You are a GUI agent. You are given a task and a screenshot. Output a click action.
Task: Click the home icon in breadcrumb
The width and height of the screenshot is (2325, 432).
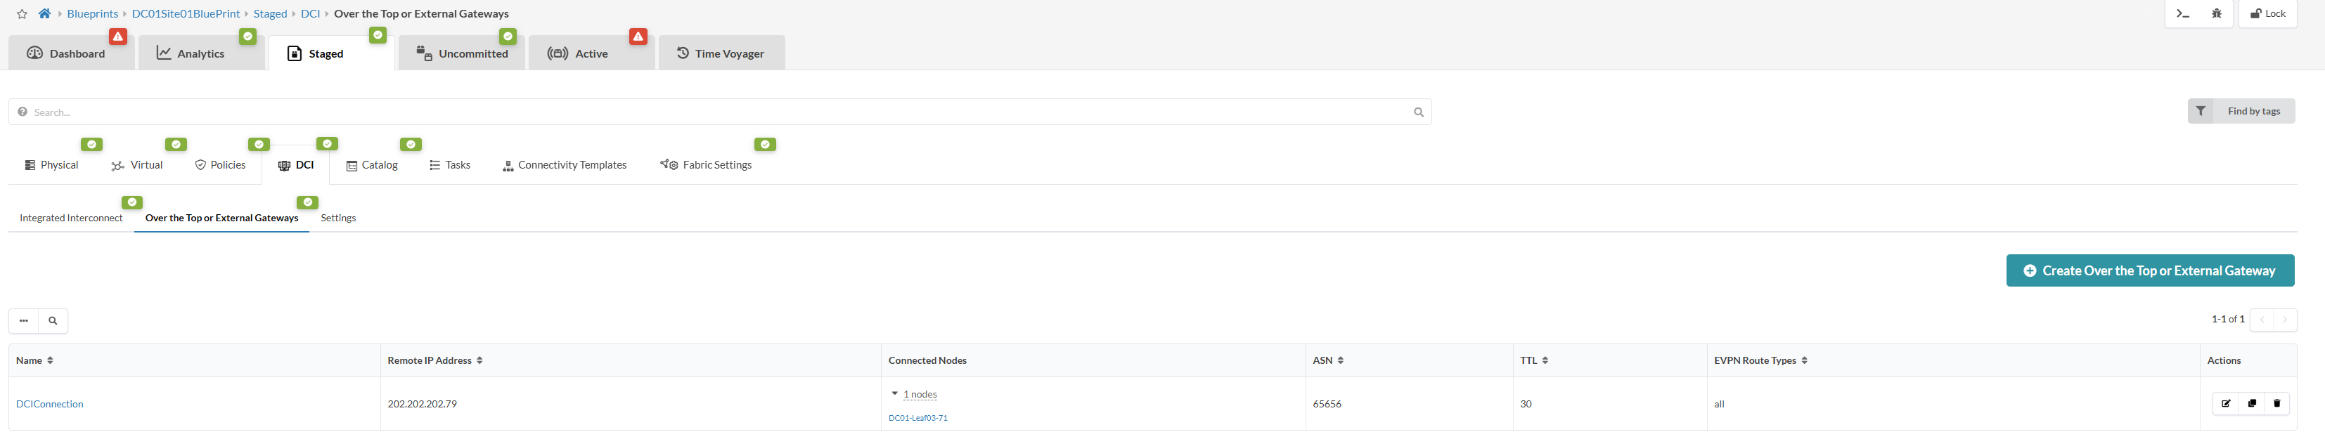point(44,13)
